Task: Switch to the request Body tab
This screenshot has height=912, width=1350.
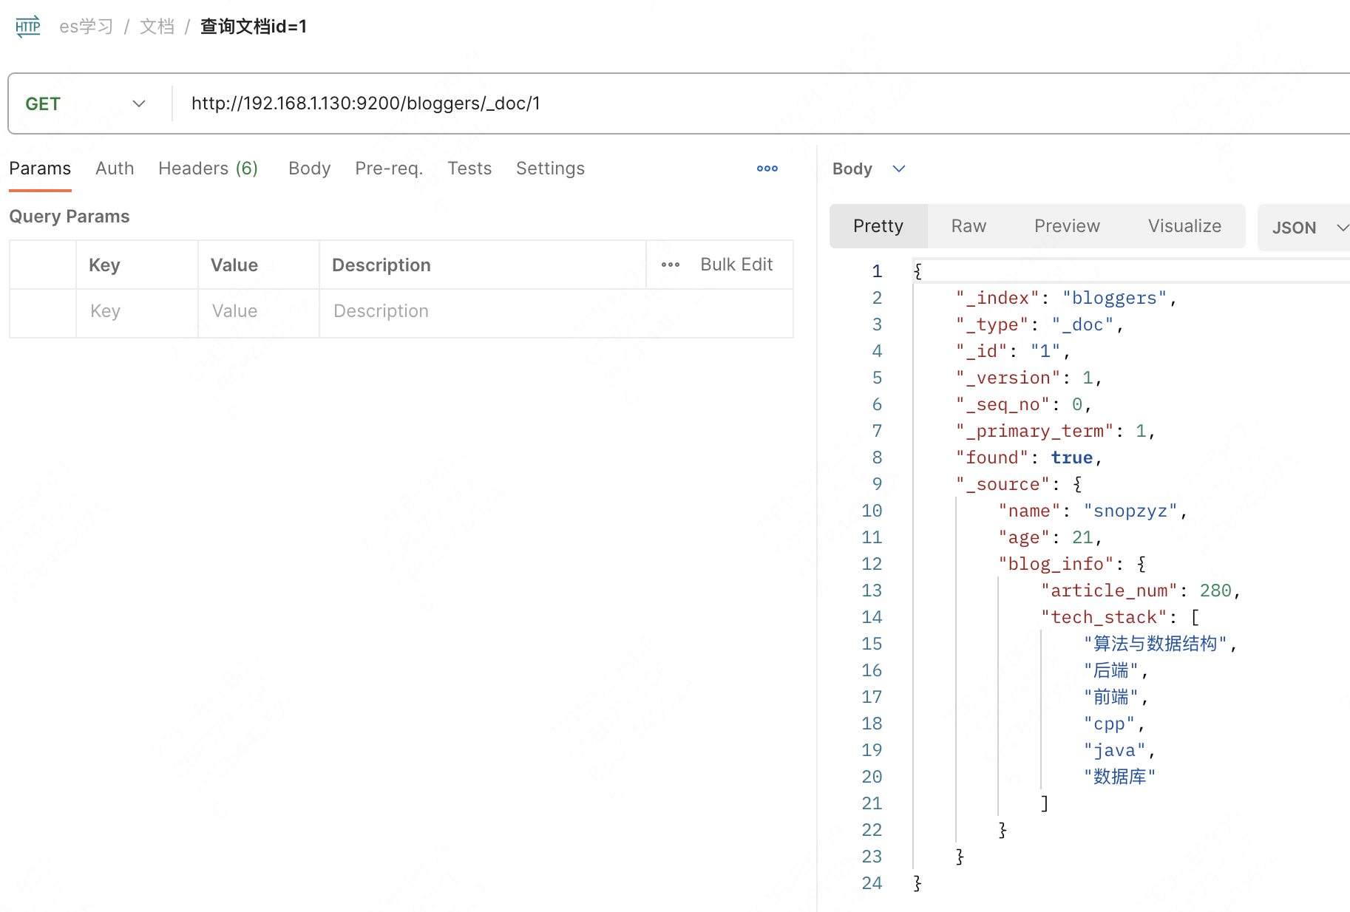Action: tap(309, 169)
